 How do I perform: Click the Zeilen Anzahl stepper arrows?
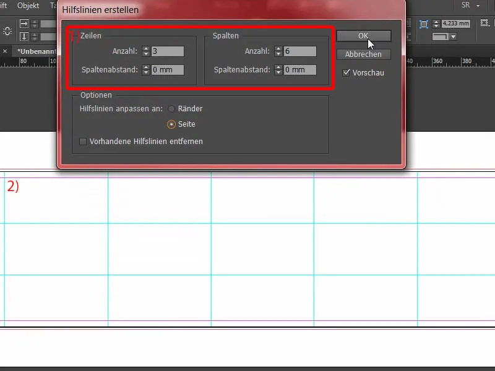click(x=145, y=51)
